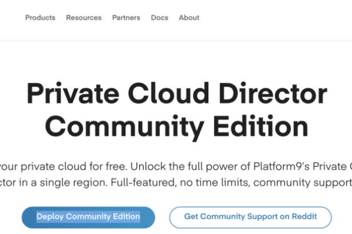The width and height of the screenshot is (352, 234).
Task: Click the Deploy Community Edition button
Action: pyautogui.click(x=89, y=217)
